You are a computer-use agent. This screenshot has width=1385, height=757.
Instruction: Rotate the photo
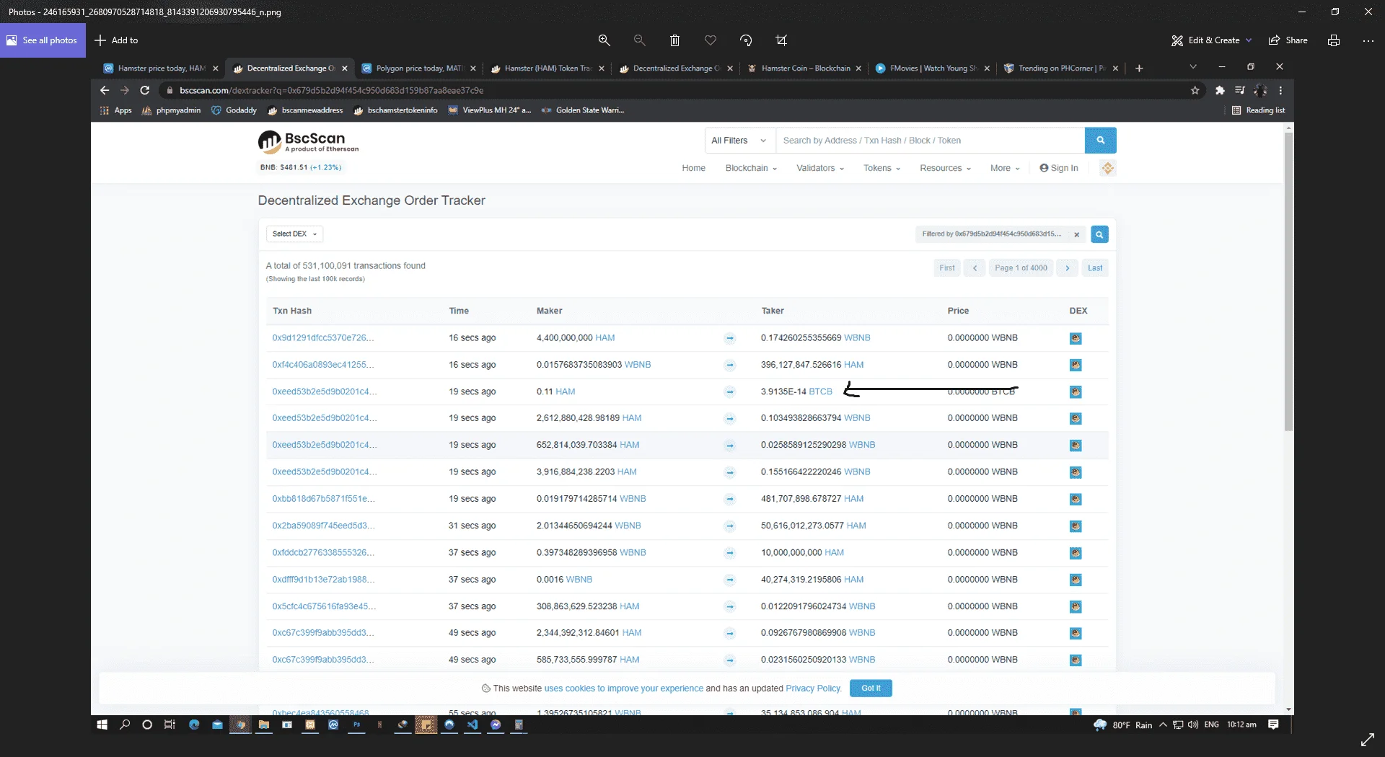point(746,40)
